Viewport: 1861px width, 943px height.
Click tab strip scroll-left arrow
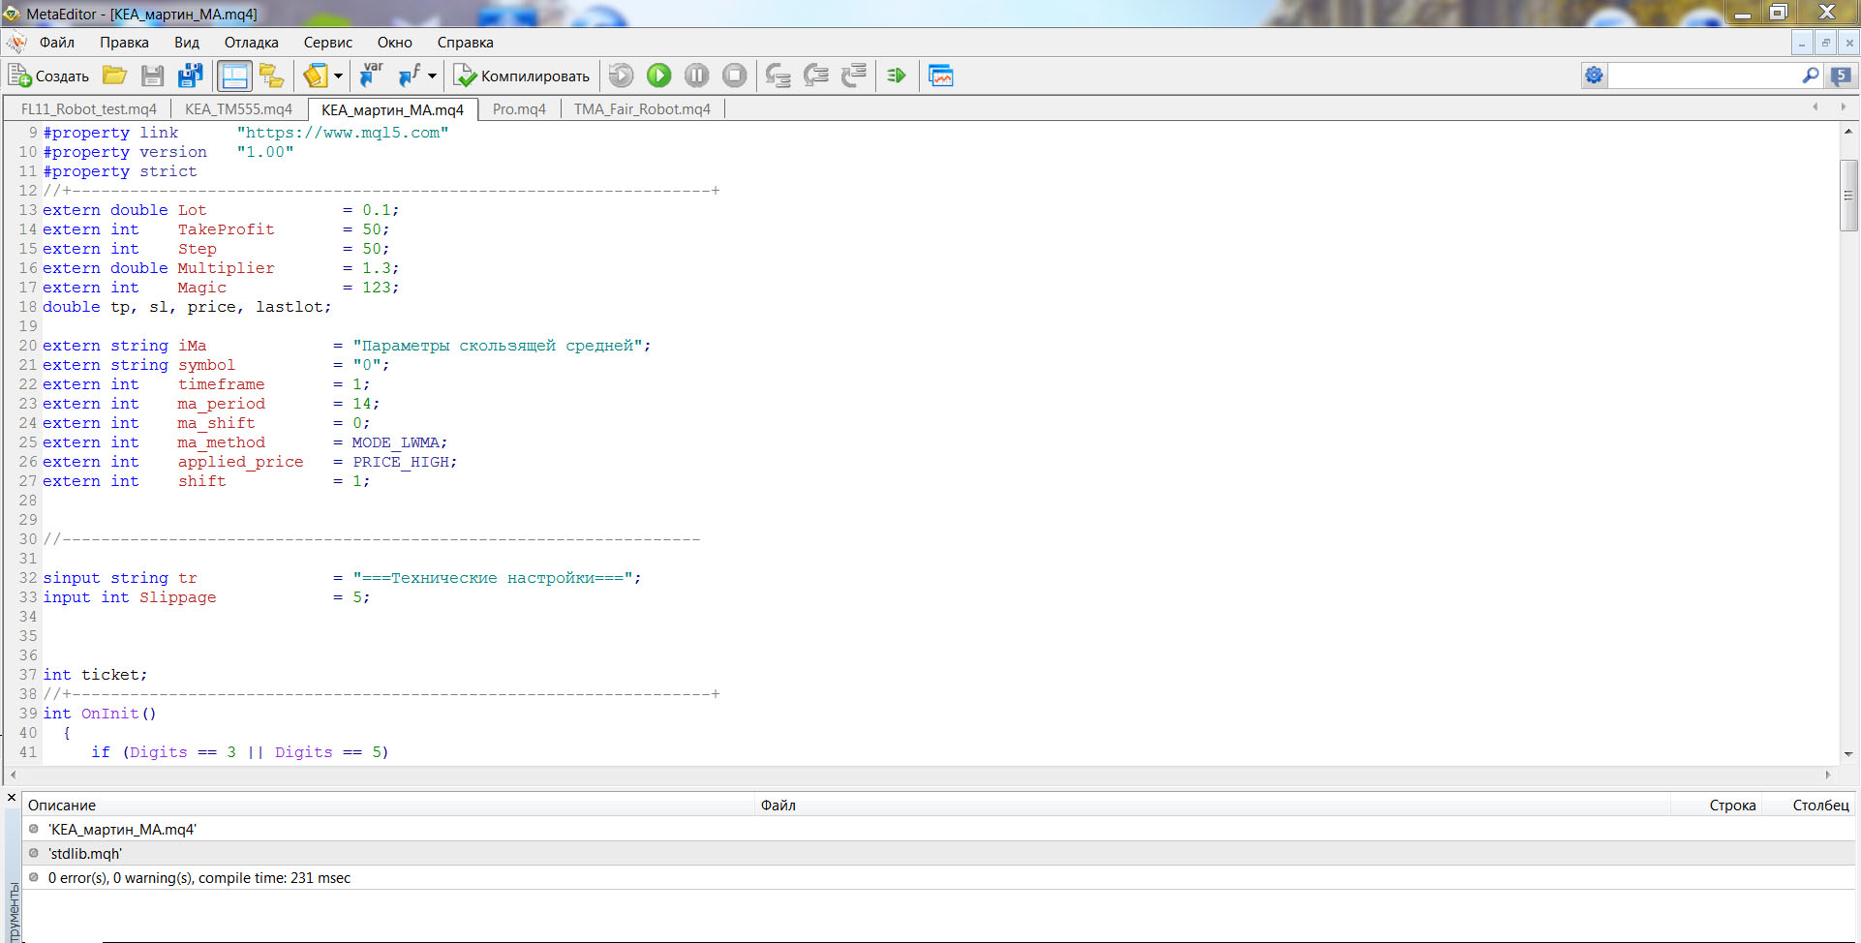tap(1815, 107)
